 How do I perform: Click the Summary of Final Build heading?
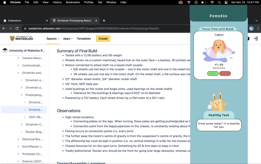coord(77,51)
